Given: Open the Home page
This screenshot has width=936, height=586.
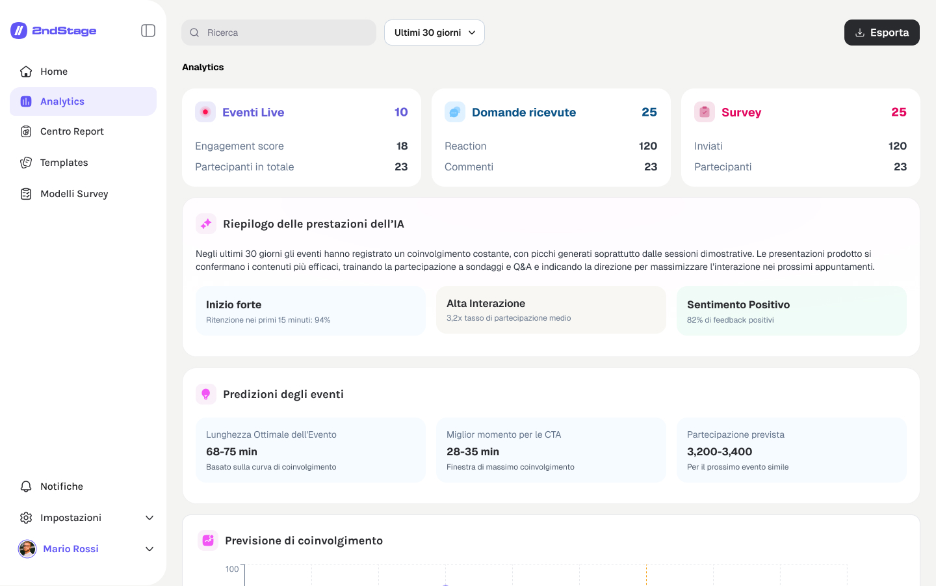Looking at the screenshot, I should click(x=83, y=72).
